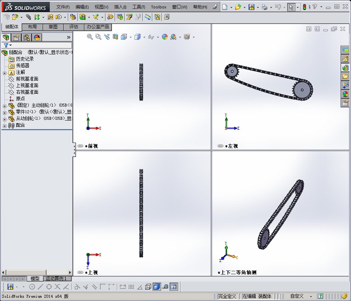
Task: Open the 文件(F) menu
Action: coord(63,7)
